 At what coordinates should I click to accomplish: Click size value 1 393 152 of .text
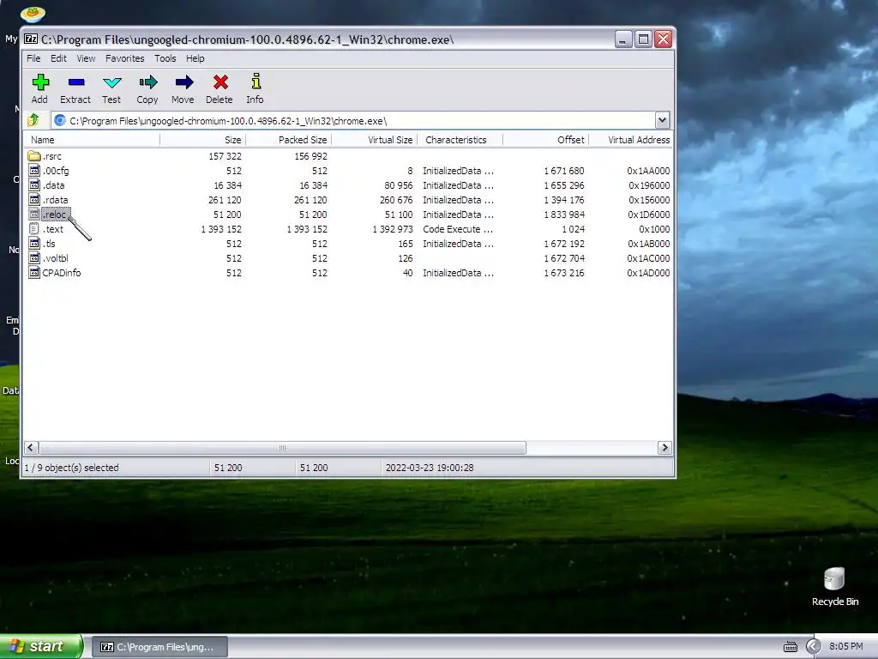coord(221,229)
